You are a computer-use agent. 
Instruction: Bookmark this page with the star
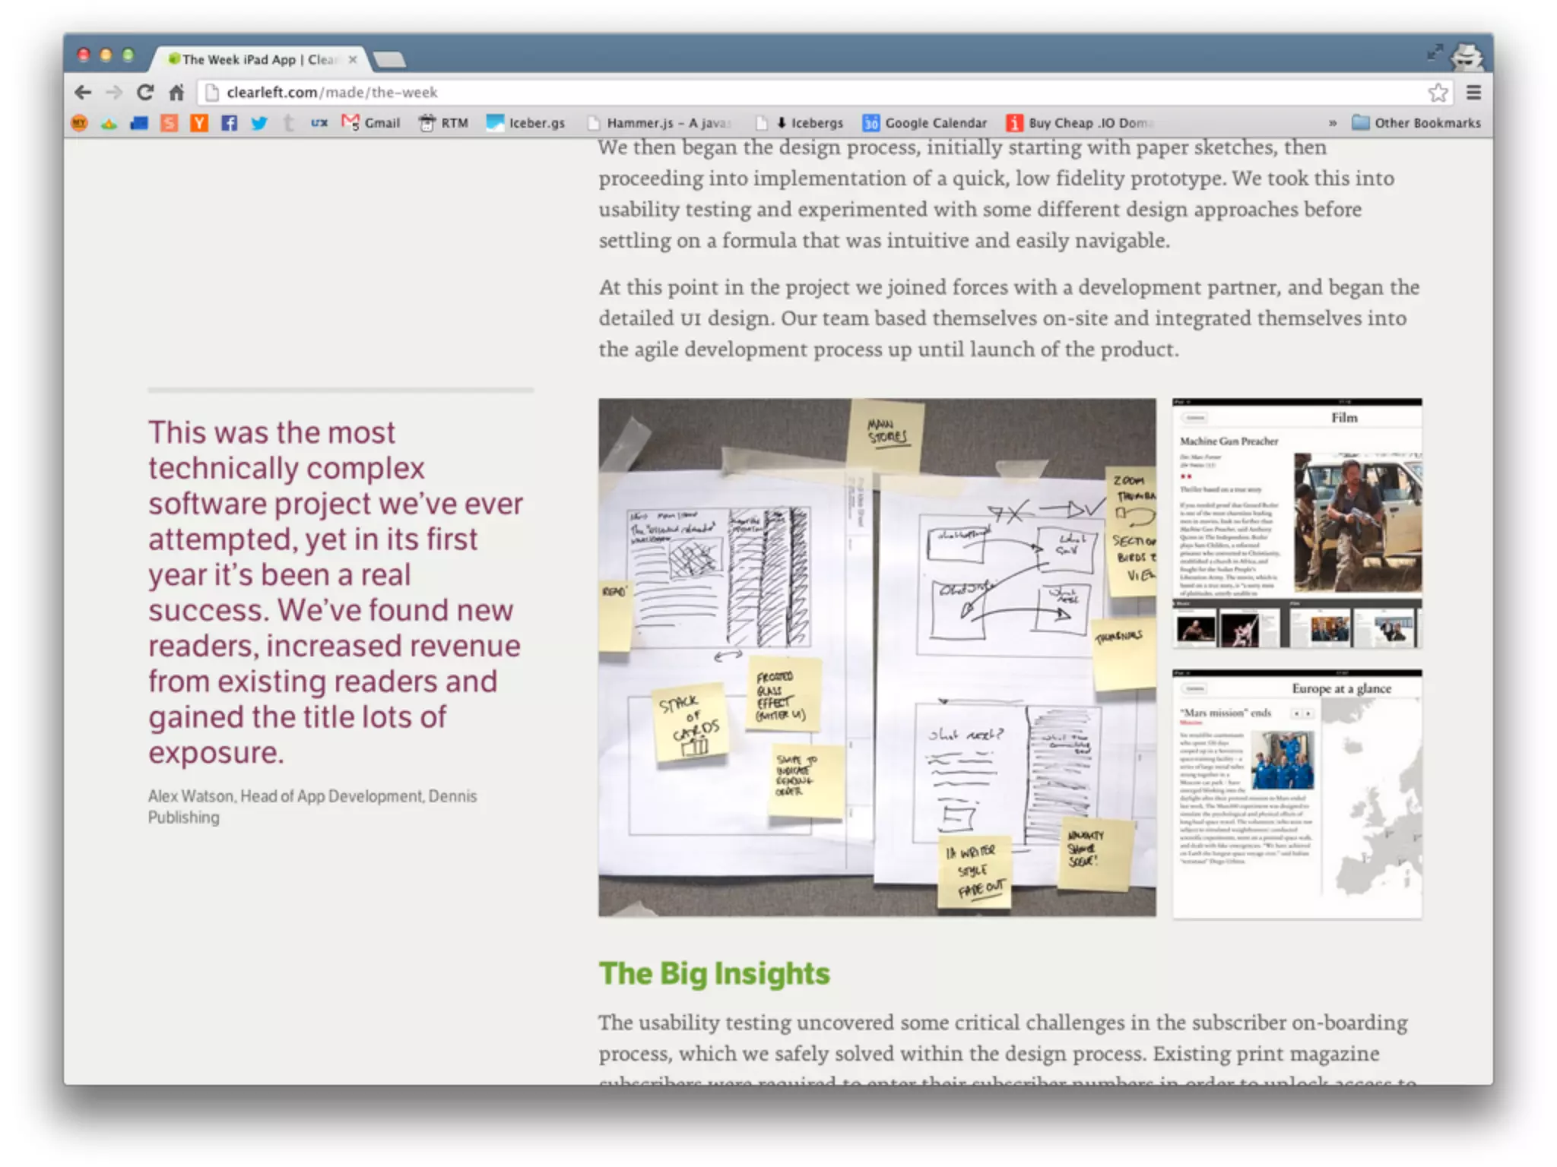tap(1437, 93)
